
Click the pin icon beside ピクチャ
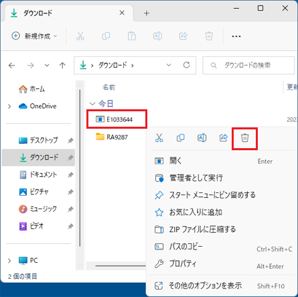70,192
